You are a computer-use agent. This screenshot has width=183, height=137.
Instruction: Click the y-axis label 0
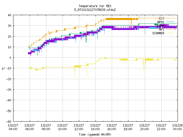[11, 58]
